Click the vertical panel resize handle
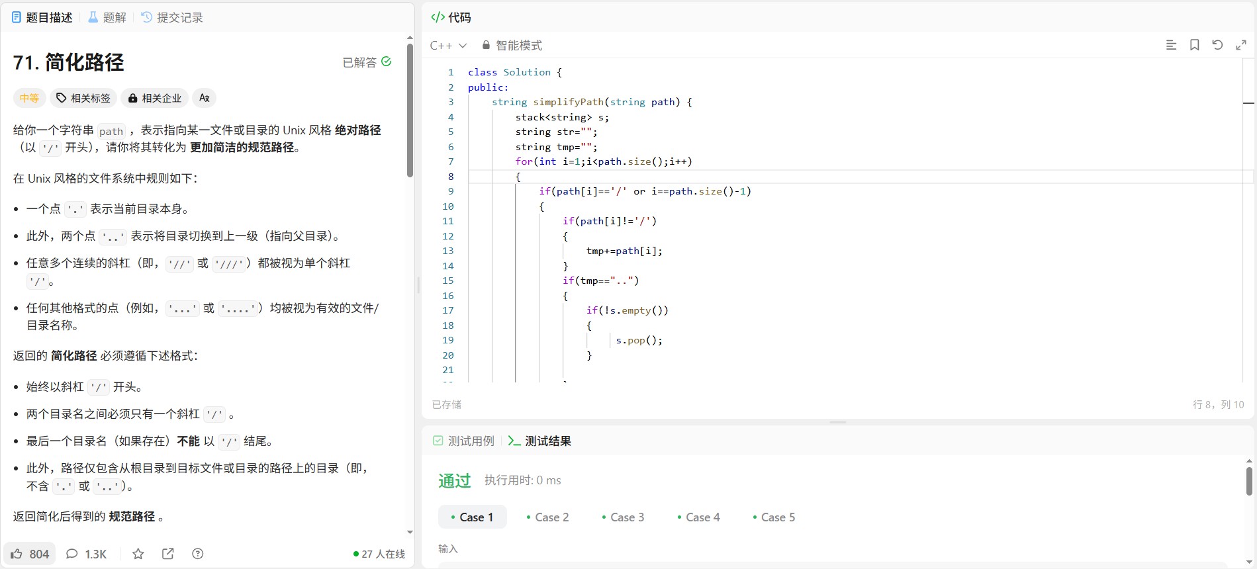Viewport: 1257px width, 569px height. click(418, 285)
